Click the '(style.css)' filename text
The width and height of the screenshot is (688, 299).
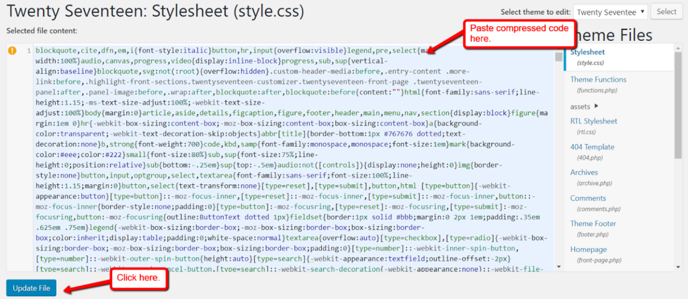tap(591, 63)
